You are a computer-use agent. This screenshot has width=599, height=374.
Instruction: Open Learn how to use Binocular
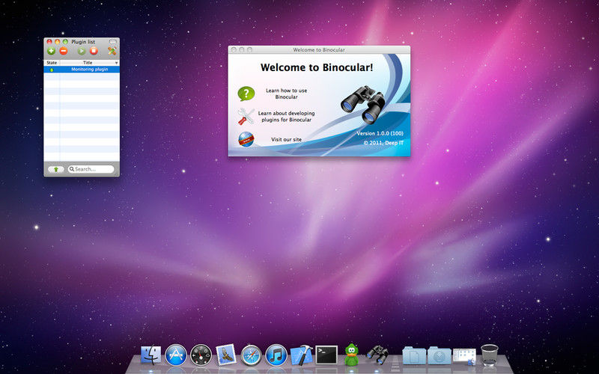287,93
